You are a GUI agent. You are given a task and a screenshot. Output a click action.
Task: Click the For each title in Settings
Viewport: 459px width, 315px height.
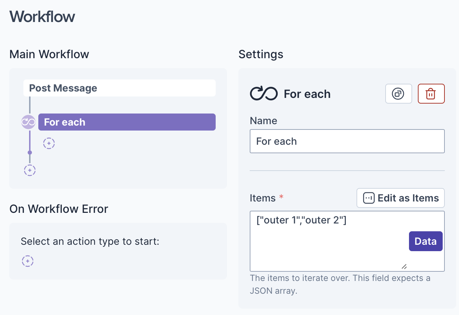click(307, 94)
